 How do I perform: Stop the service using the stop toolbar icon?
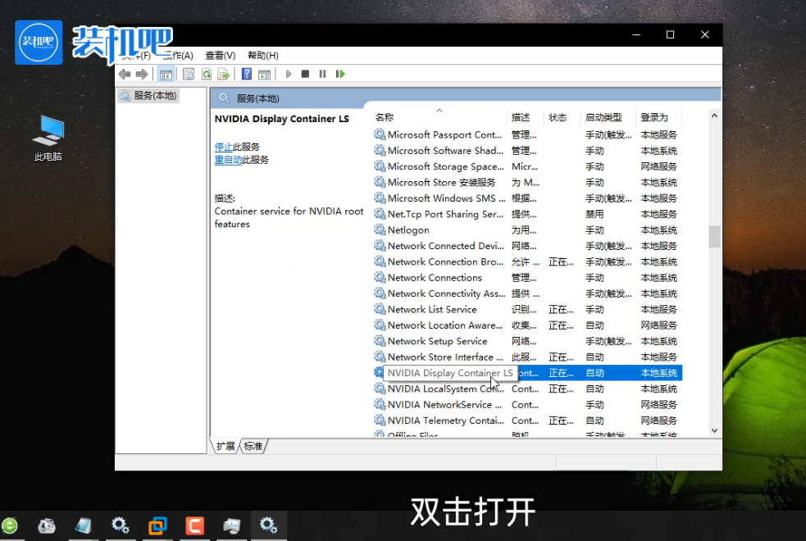pos(305,74)
